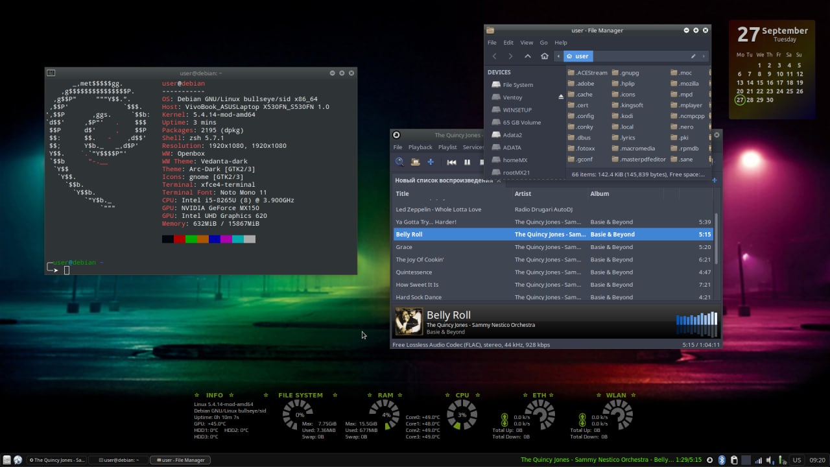The width and height of the screenshot is (830, 467).
Task: Open the Playback menu in music player
Action: [x=420, y=147]
